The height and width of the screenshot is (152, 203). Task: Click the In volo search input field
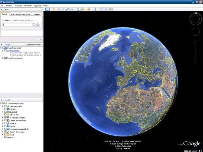click(x=17, y=25)
